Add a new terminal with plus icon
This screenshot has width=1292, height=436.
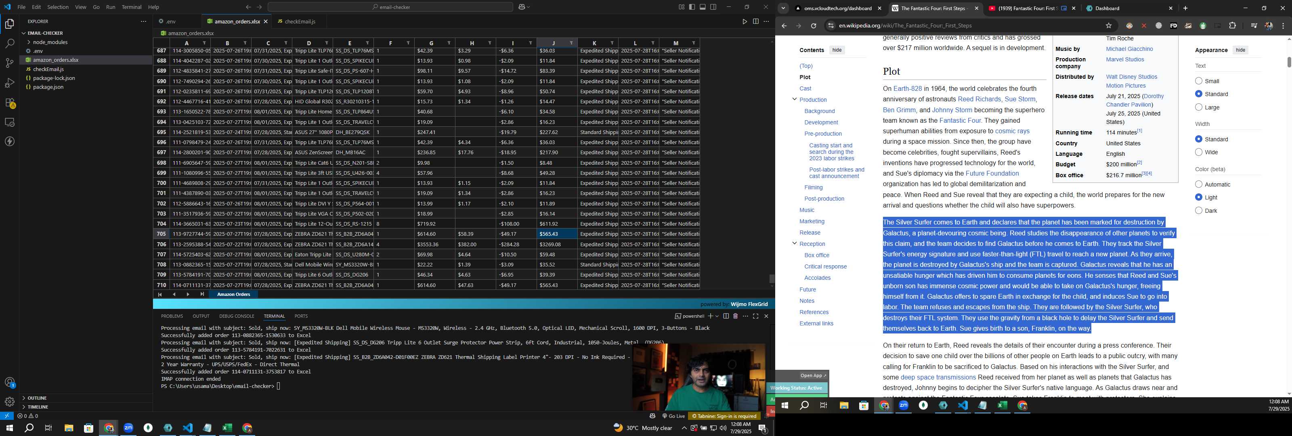[710, 316]
